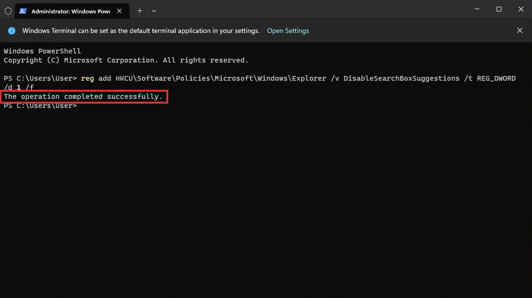Click the yellow "reg" command word

tap(87, 78)
